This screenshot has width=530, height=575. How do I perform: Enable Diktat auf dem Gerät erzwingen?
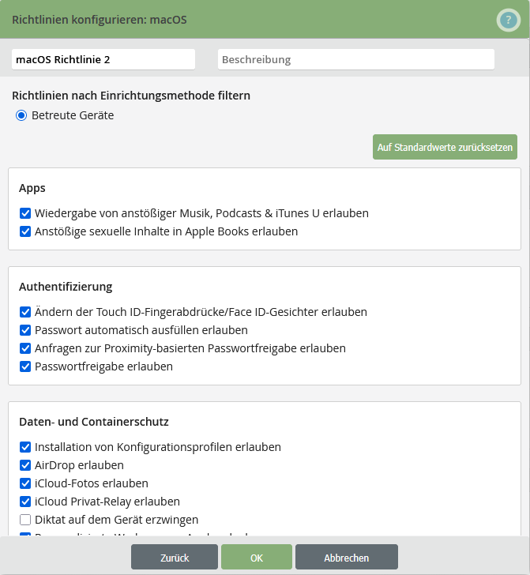(x=25, y=520)
